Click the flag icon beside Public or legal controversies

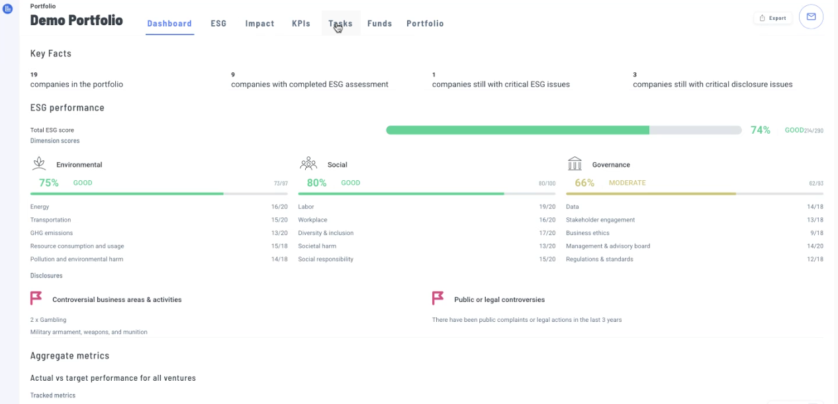(x=438, y=299)
